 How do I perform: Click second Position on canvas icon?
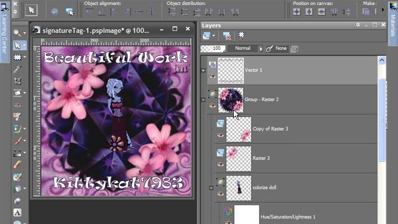309,12
